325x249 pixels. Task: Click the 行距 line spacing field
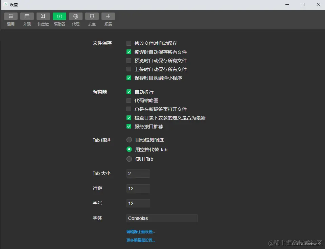click(x=138, y=188)
